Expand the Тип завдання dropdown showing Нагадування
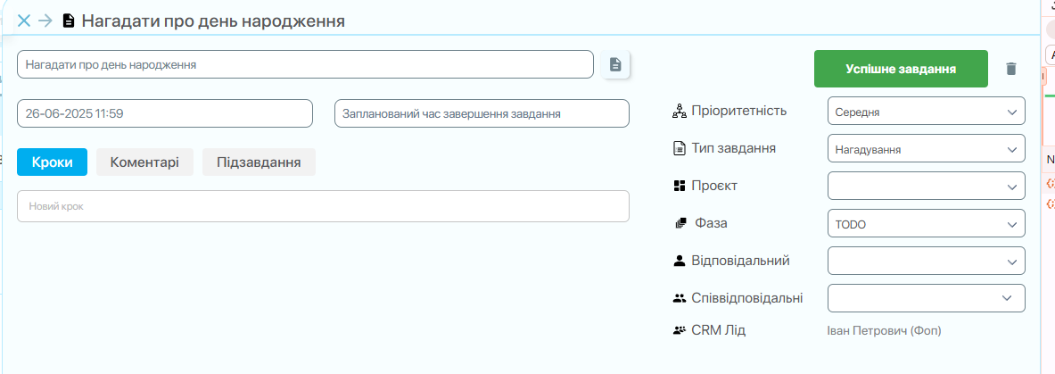This screenshot has width=1055, height=374. (927, 148)
